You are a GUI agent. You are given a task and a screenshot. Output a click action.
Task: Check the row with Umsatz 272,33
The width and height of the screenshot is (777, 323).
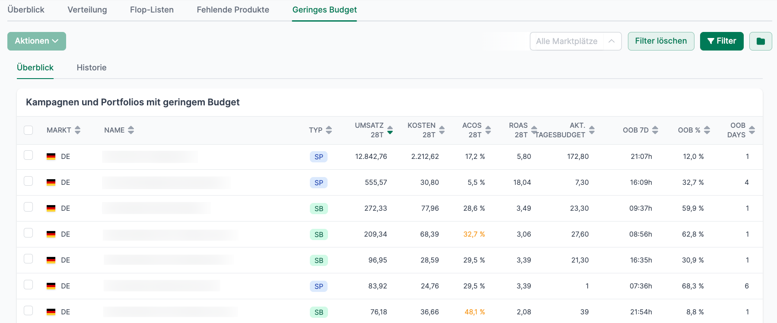click(29, 207)
